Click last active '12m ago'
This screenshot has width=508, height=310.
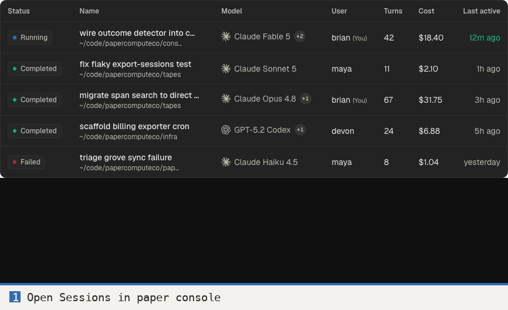click(485, 38)
